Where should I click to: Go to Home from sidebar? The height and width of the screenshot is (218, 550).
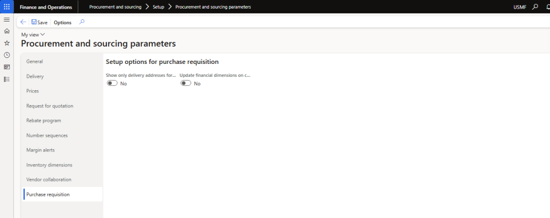(x=6, y=31)
